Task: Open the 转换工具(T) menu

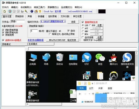Action: tap(39, 7)
